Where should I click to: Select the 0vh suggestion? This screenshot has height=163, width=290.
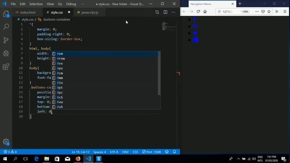tap(105, 107)
